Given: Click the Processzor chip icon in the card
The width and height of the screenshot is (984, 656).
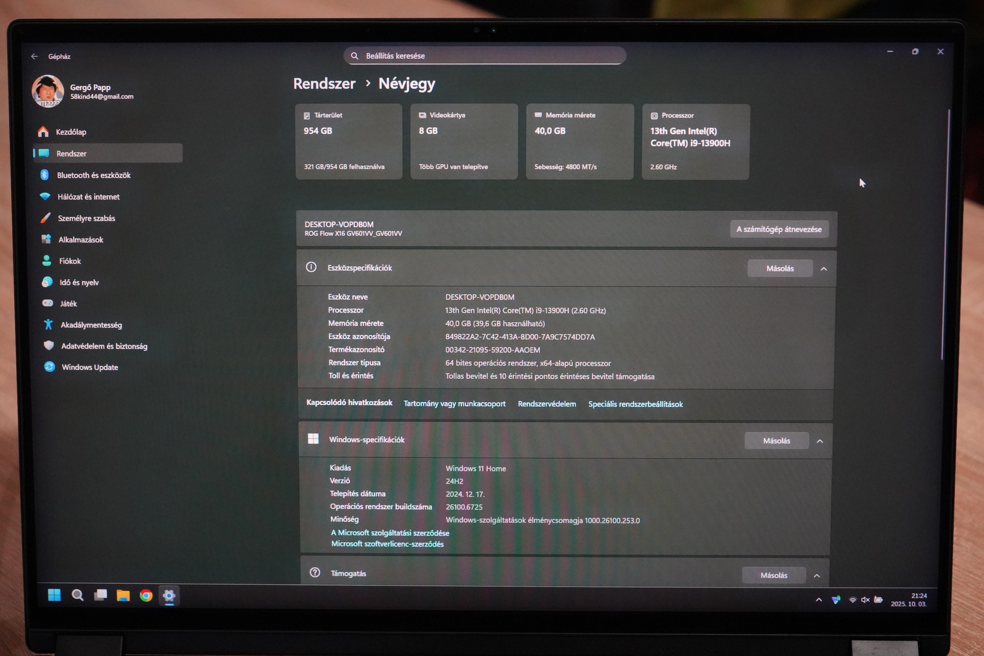Looking at the screenshot, I should pyautogui.click(x=654, y=115).
